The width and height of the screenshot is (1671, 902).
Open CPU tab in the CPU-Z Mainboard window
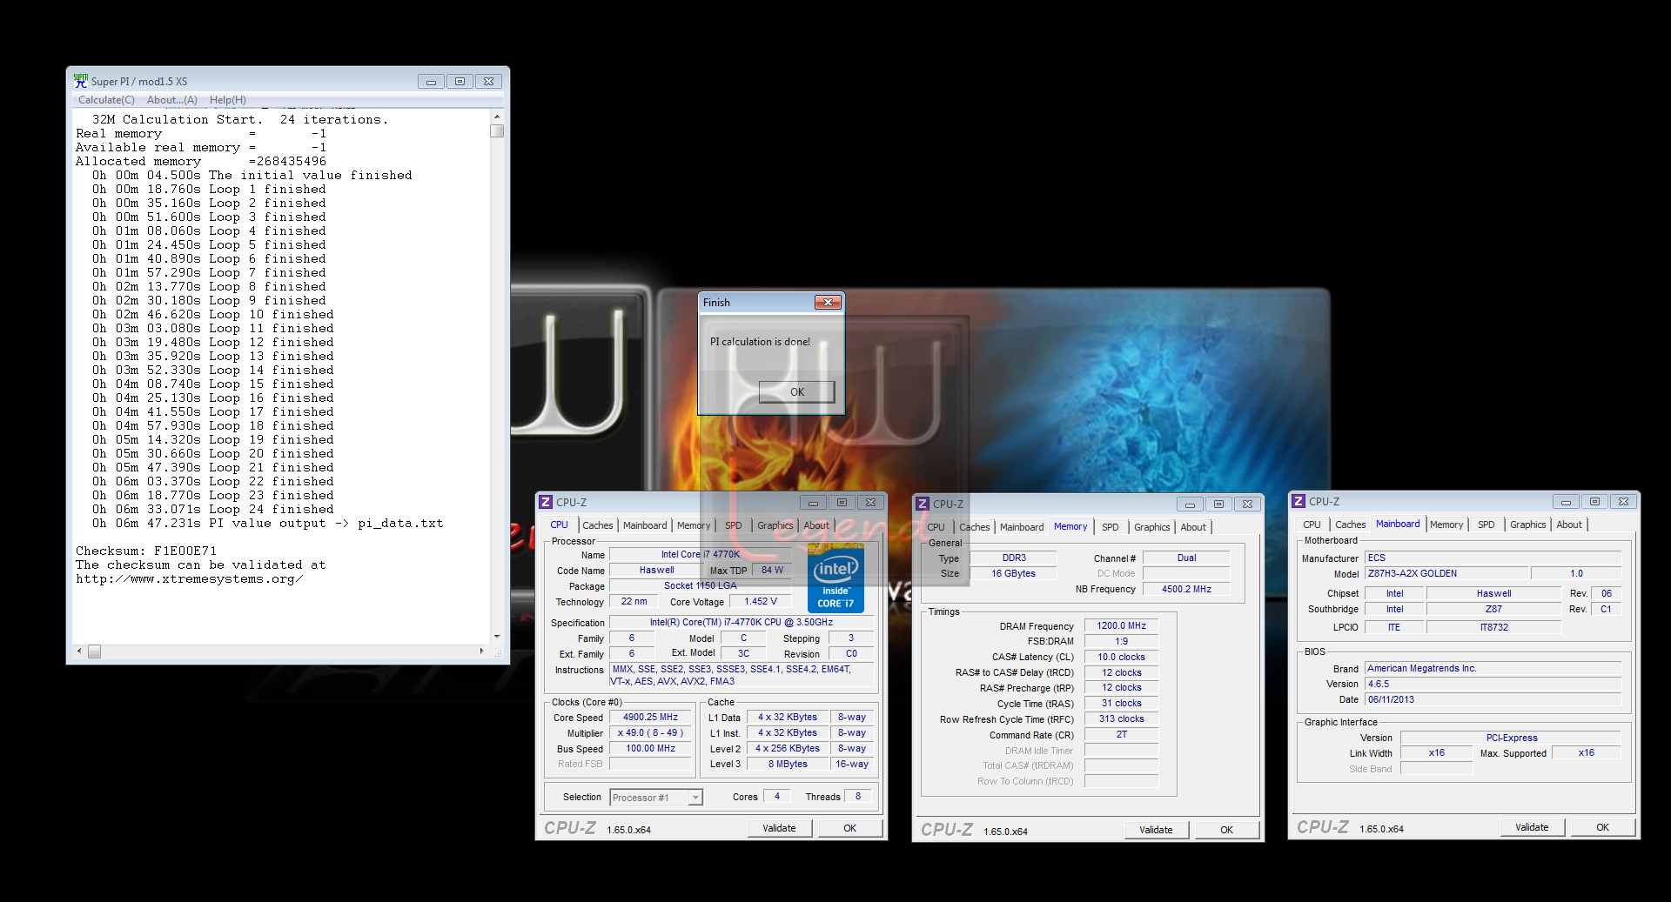click(x=1312, y=524)
